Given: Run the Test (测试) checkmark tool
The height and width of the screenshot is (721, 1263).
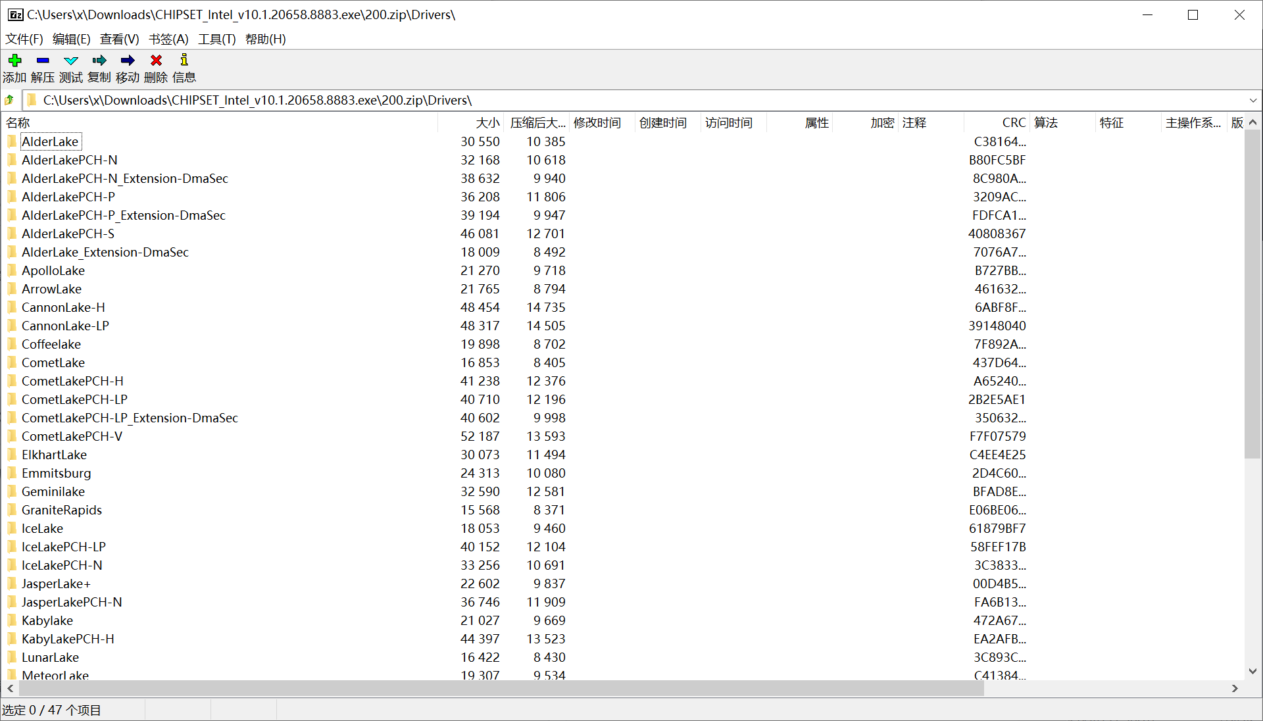Looking at the screenshot, I should pos(71,61).
